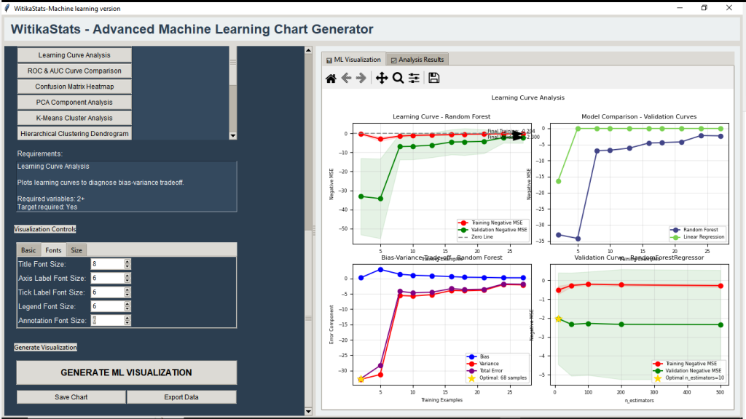Click the 'Visualization Controls' label
746x419 pixels.
click(x=44, y=229)
